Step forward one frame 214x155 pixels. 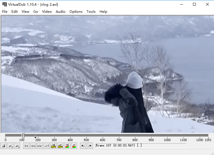(x=40, y=146)
